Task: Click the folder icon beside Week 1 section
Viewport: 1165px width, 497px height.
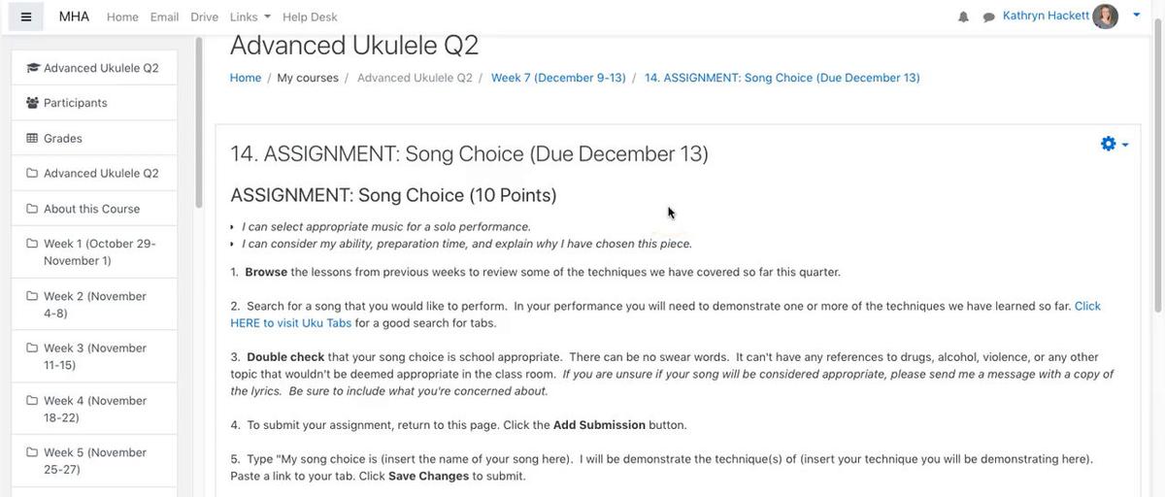Action: click(32, 244)
